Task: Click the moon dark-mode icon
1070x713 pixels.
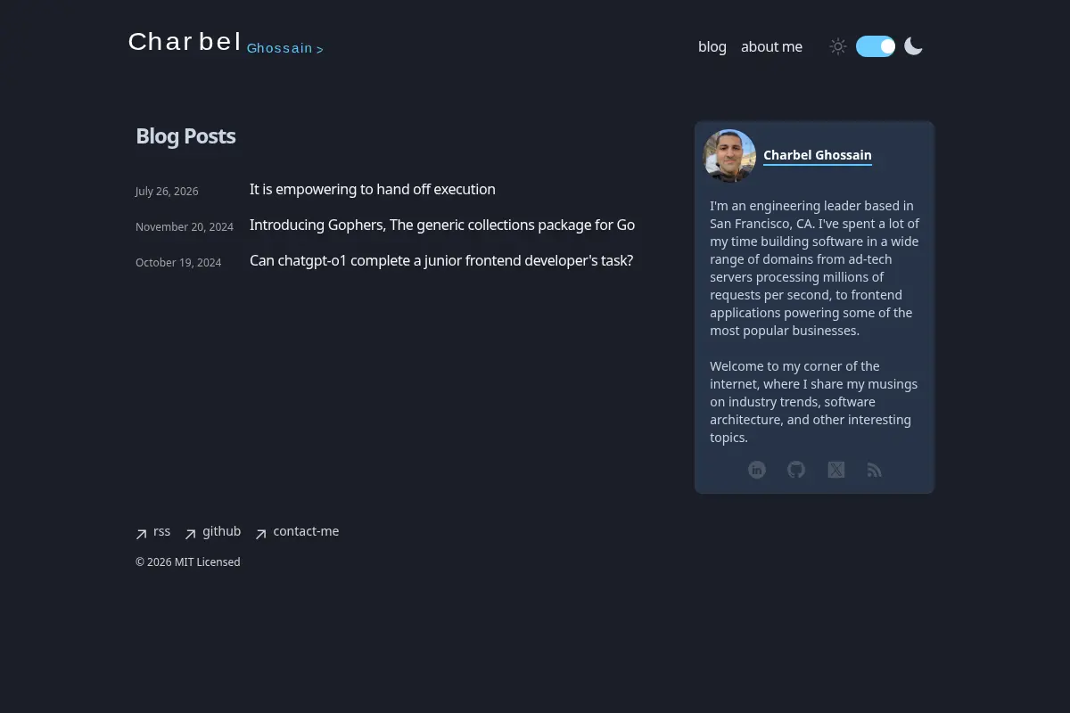Action: [913, 46]
